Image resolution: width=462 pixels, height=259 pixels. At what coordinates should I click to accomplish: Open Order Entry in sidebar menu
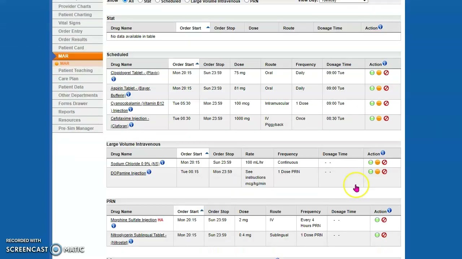[70, 31]
